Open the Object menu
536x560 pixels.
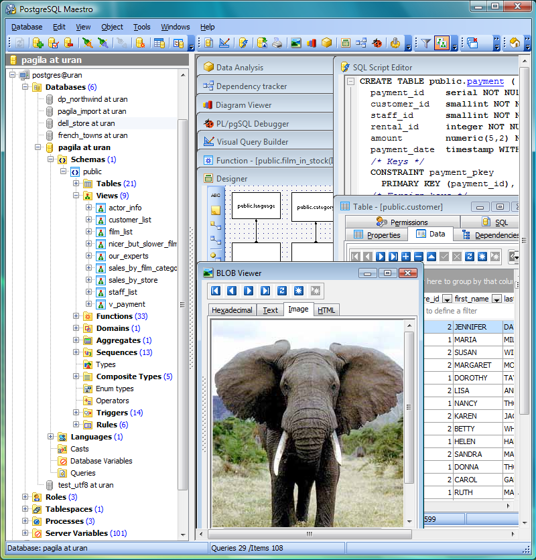click(x=112, y=27)
